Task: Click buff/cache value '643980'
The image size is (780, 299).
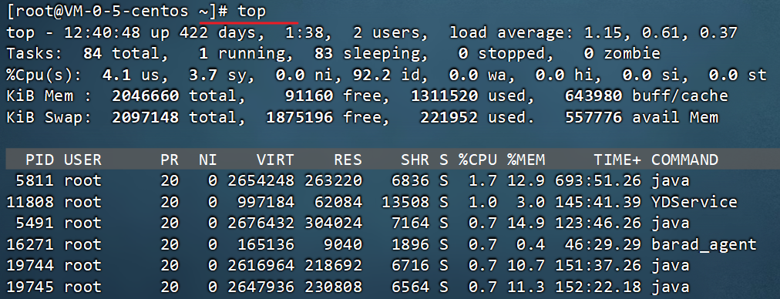Action: [593, 96]
